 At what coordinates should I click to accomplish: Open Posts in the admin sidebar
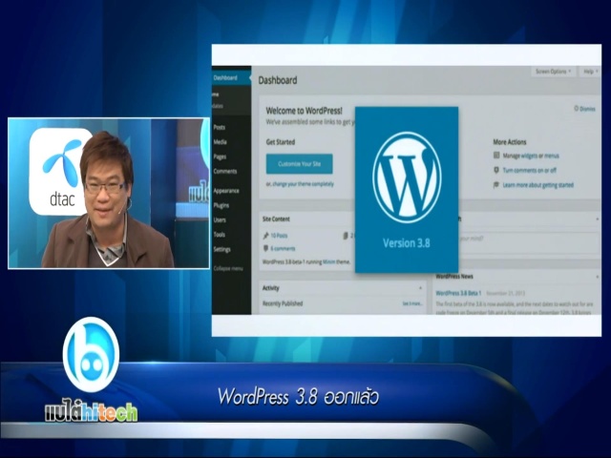219,127
